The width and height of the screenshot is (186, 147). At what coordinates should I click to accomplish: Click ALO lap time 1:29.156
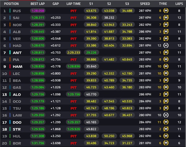[73, 94]
